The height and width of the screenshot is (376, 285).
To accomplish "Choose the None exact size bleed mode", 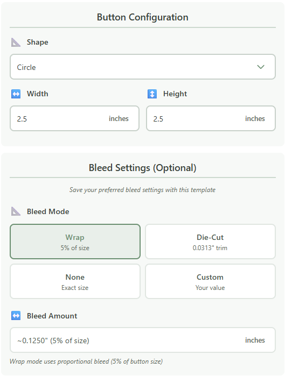I will coord(75,281).
